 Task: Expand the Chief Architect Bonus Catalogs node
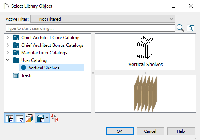8,45
